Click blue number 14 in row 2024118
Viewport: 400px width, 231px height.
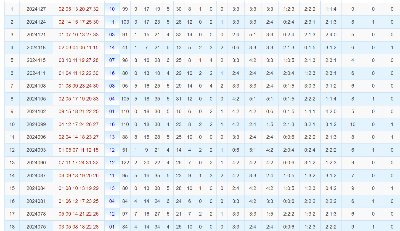[x=112, y=48]
